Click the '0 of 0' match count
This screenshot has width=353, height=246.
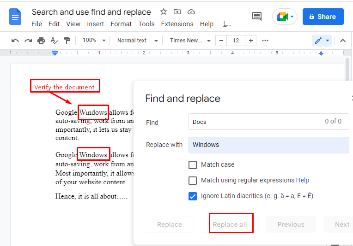tap(333, 121)
